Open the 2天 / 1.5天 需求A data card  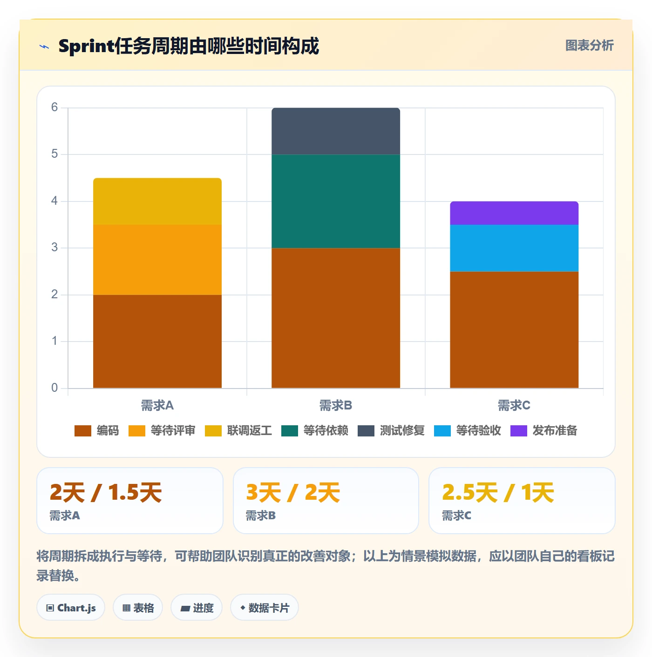[130, 501]
